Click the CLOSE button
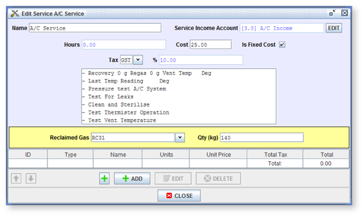Image resolution: width=364 pixels, height=217 pixels. pyautogui.click(x=179, y=196)
